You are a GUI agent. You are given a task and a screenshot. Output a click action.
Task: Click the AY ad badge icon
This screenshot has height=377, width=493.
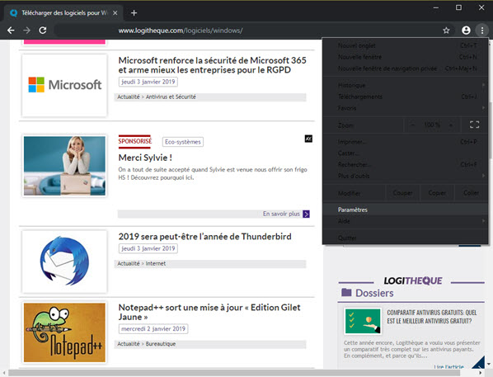click(308, 139)
